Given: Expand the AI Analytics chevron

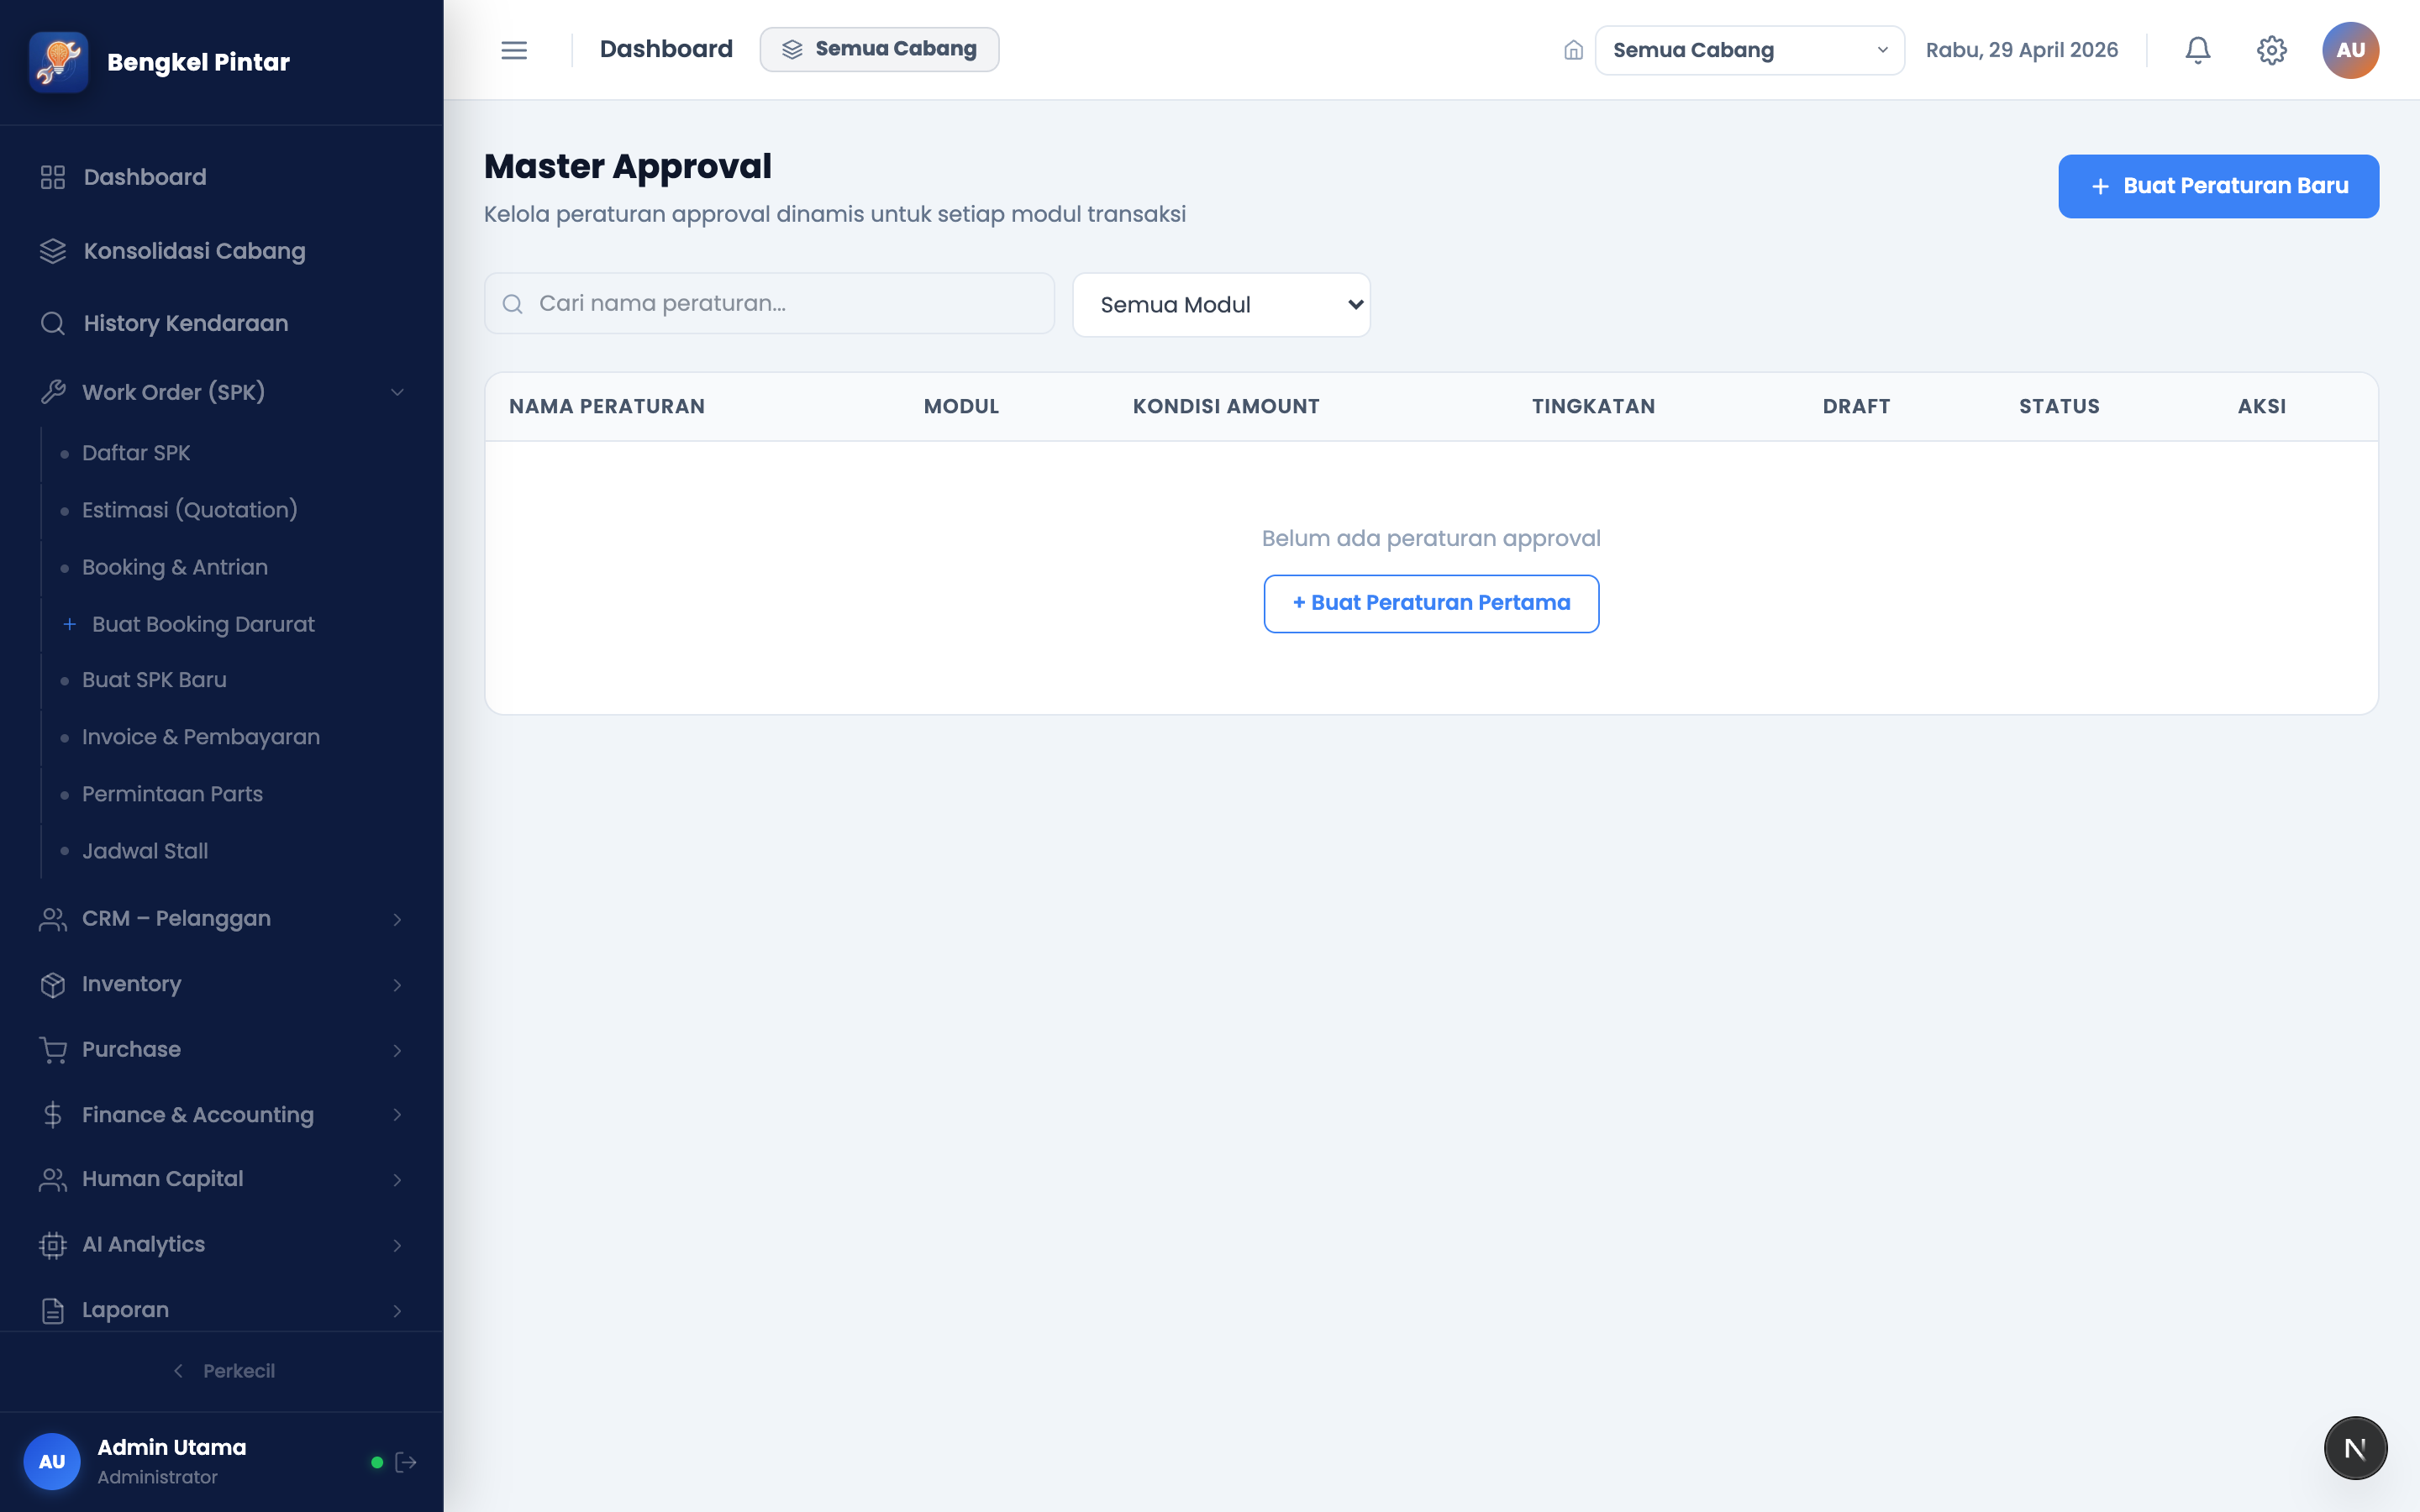Looking at the screenshot, I should coord(397,1245).
